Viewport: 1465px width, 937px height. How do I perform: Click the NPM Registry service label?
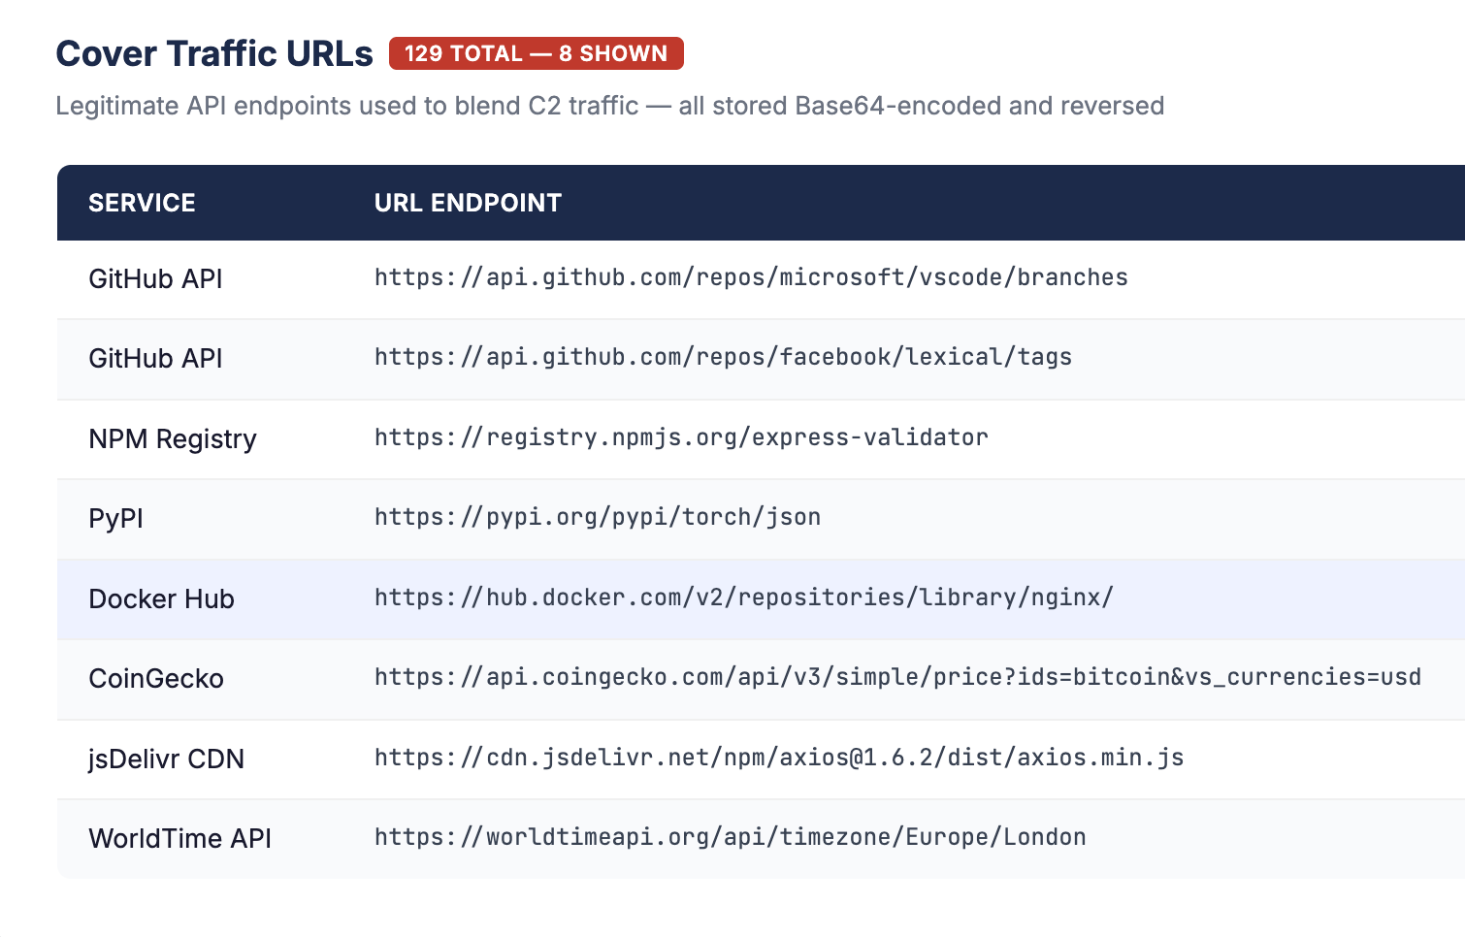[173, 438]
